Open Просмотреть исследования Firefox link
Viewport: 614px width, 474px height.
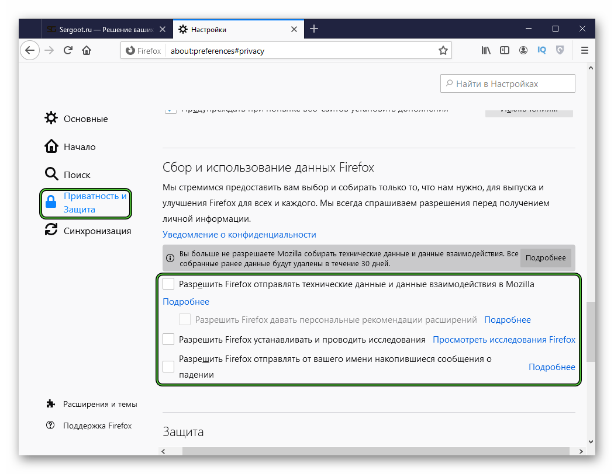504,340
